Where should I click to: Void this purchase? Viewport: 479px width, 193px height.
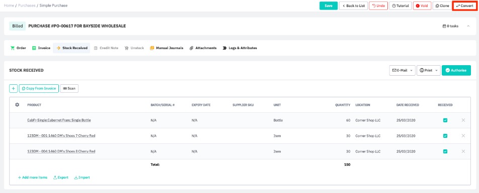click(422, 6)
